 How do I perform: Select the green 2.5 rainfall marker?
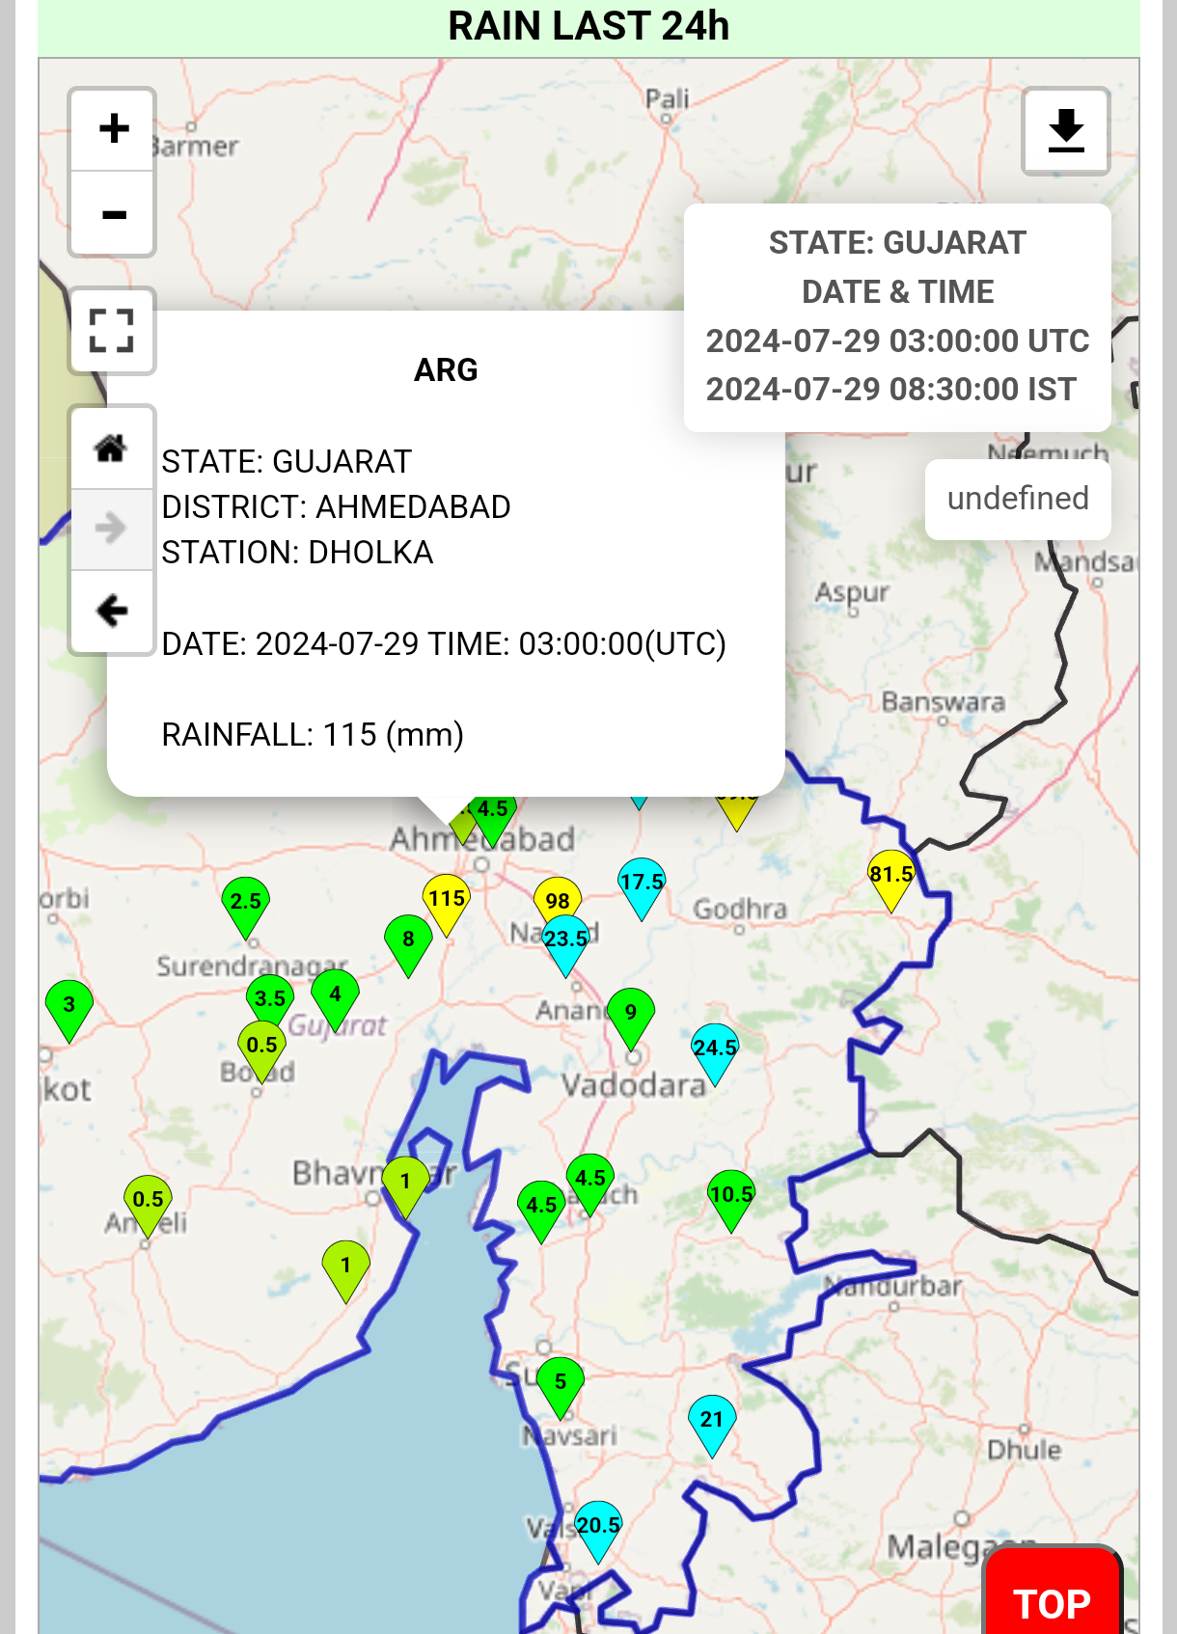[246, 903]
